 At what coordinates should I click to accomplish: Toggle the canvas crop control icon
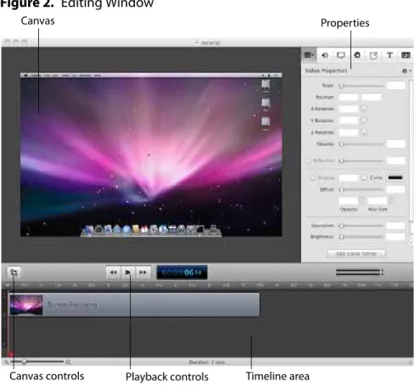(x=14, y=272)
